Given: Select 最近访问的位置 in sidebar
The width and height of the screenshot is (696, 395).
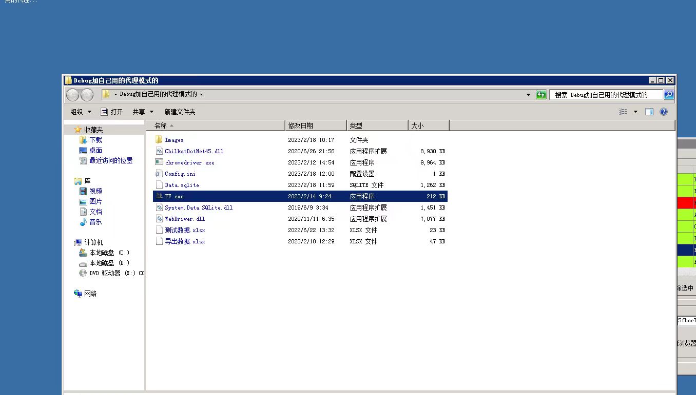Looking at the screenshot, I should click(x=111, y=160).
